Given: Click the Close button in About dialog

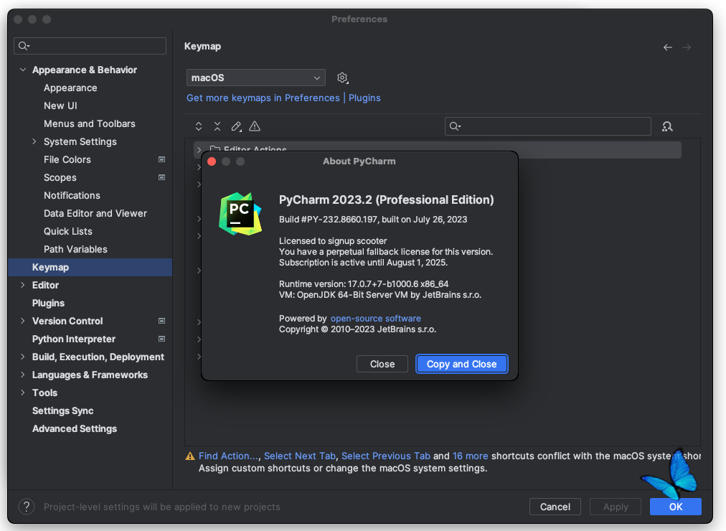Looking at the screenshot, I should click(x=382, y=364).
